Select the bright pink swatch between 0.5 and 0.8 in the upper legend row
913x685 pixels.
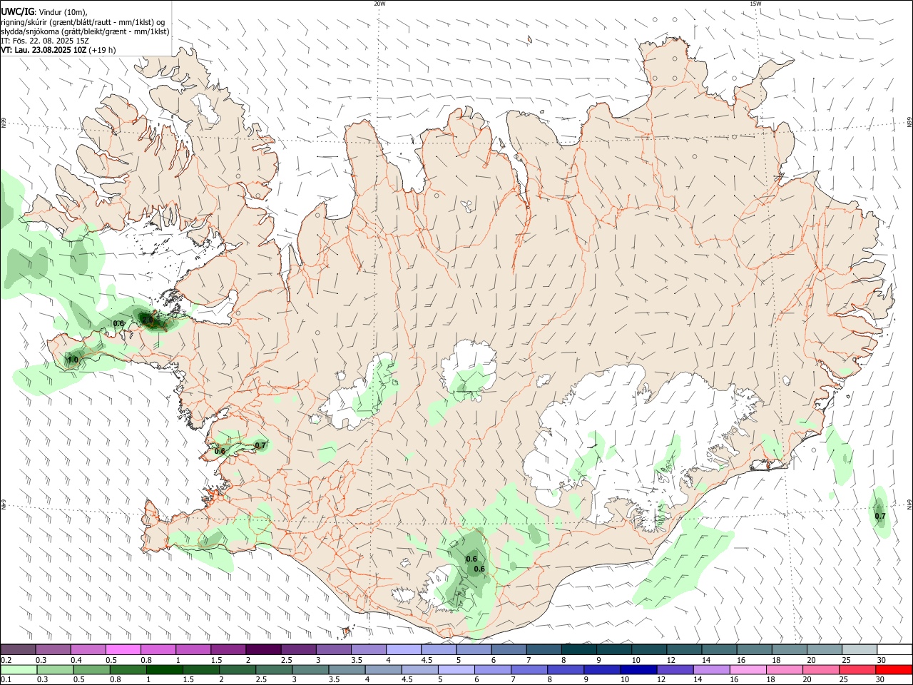coord(123,650)
